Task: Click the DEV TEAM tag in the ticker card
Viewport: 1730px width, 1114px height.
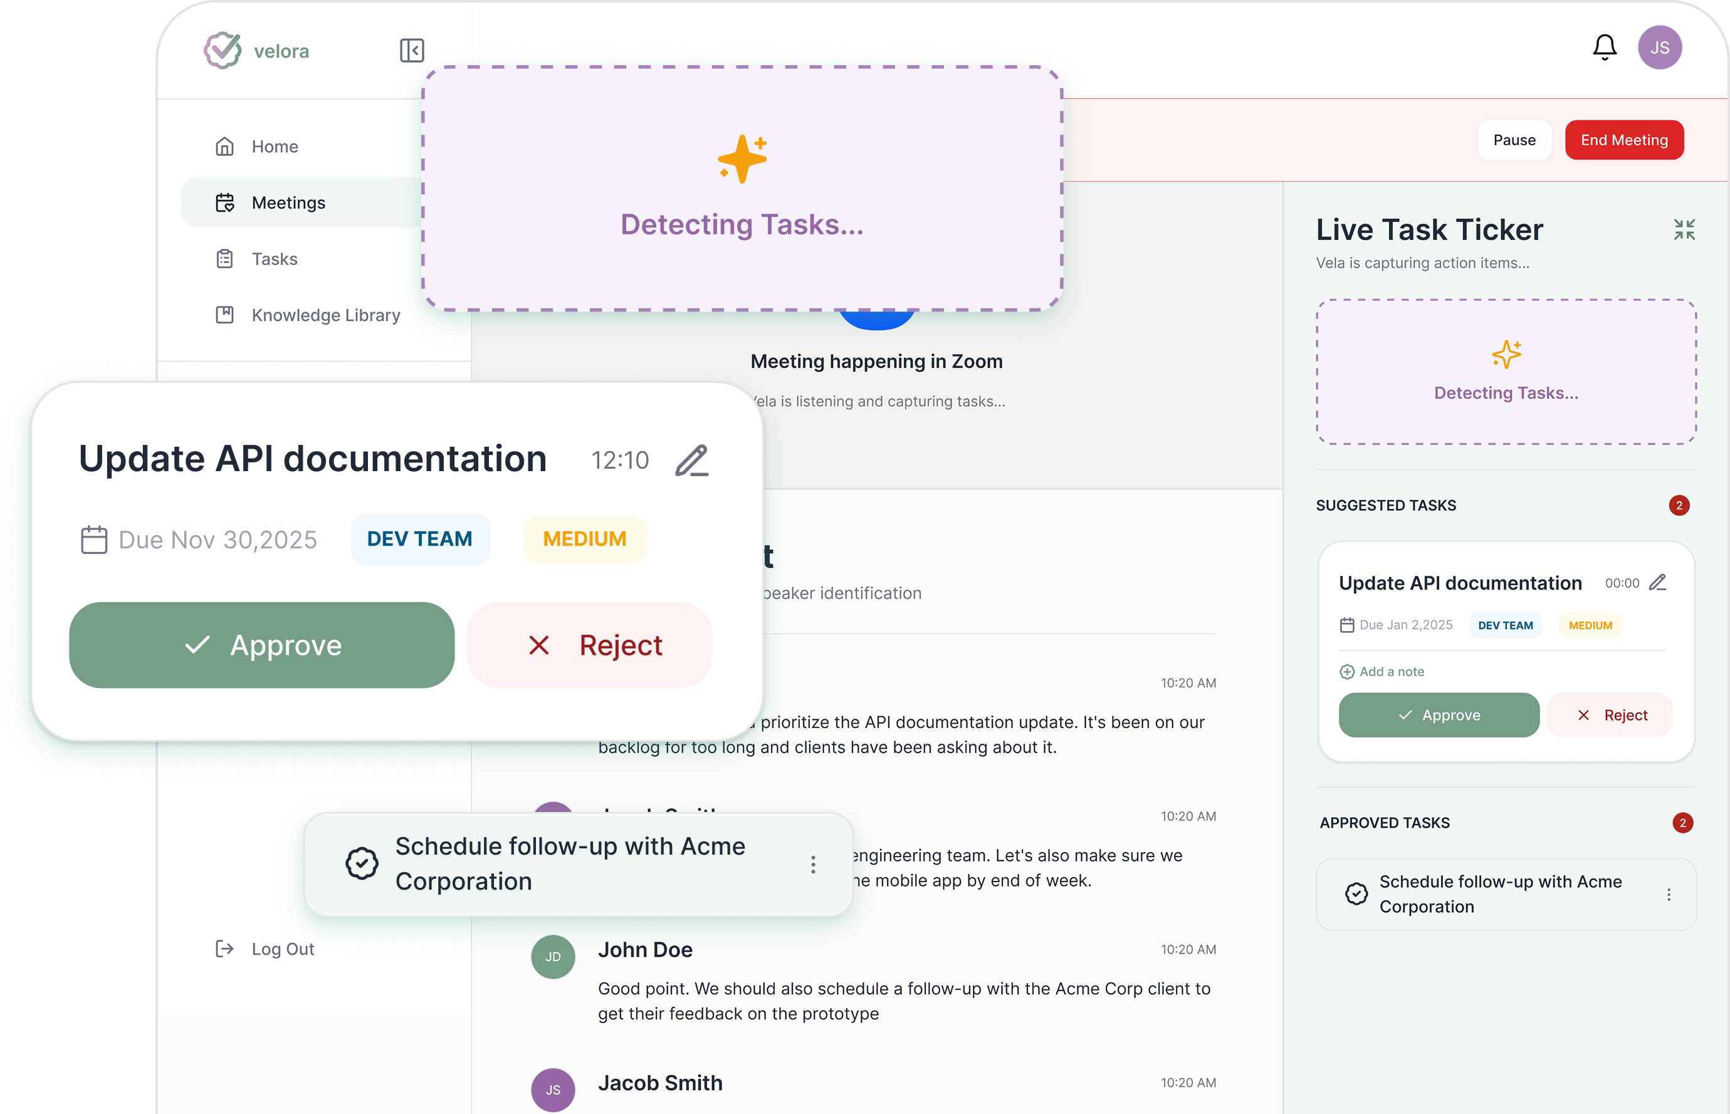Action: click(x=1505, y=626)
